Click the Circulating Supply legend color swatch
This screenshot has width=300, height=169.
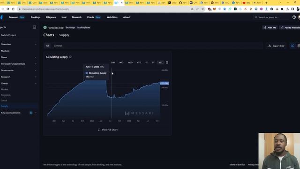pyautogui.click(x=87, y=73)
